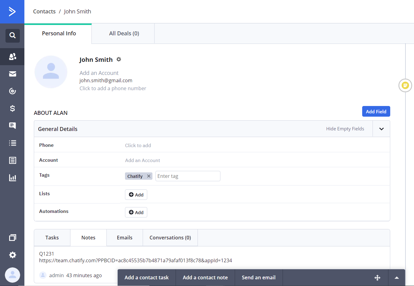Click 'Click to add' in Phone row
The width and height of the screenshot is (414, 286).
click(138, 146)
